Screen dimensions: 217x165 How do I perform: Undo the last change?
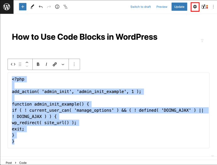coord(41,7)
